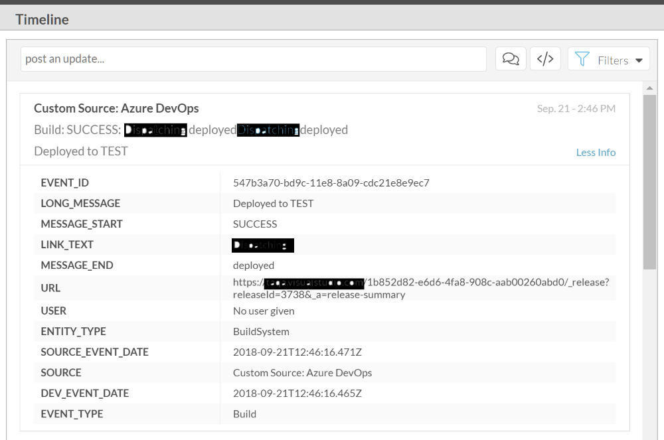This screenshot has width=664, height=440.
Task: Select the Timeline panel header
Action: coord(42,19)
